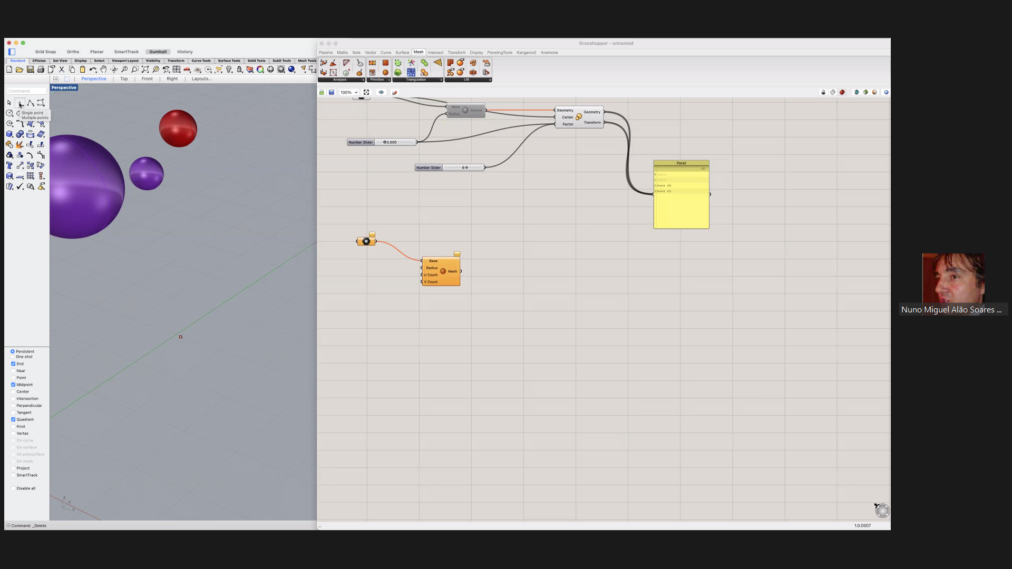Viewport: 1012px width, 569px height.
Task: Click the Pan hand tool icon
Action: (103, 70)
